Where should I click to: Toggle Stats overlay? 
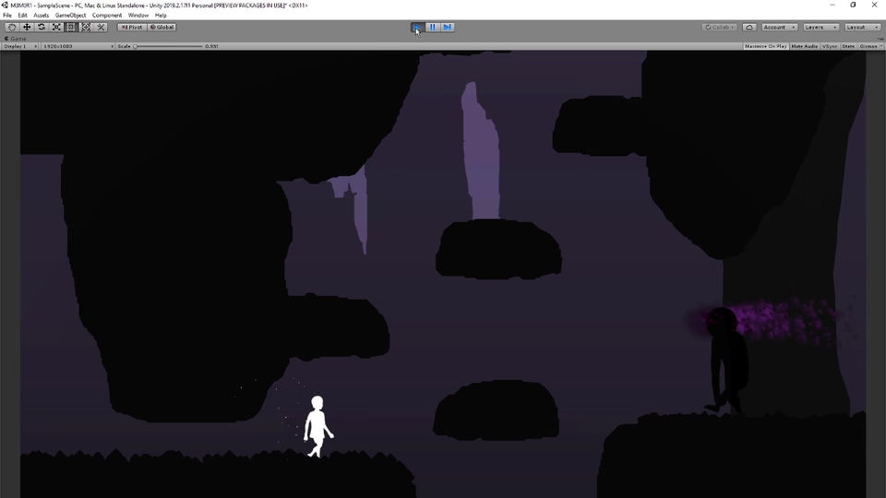coord(848,46)
